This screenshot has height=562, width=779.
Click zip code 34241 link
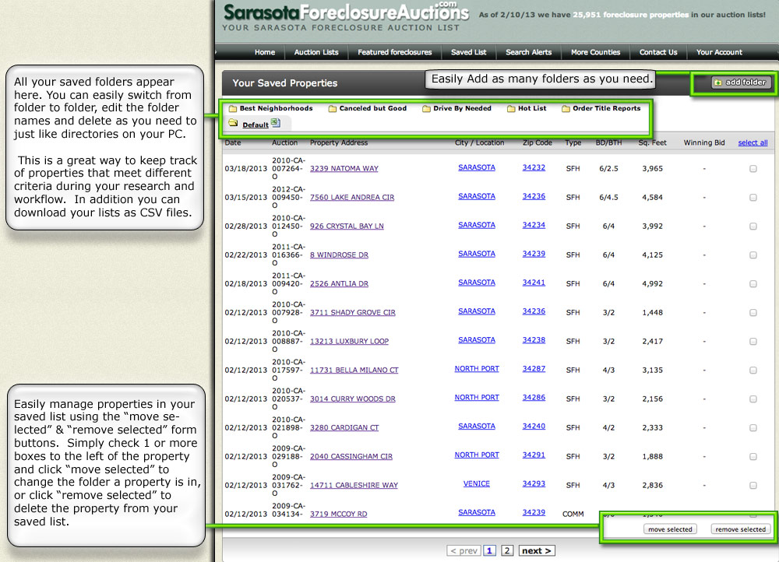pyautogui.click(x=534, y=283)
